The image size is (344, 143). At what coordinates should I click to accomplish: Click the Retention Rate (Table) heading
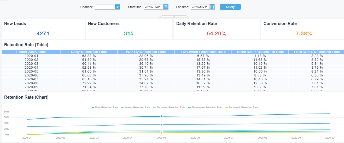coord(26,45)
